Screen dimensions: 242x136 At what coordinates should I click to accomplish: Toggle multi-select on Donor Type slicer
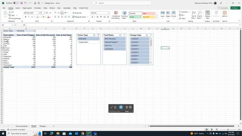click(94, 35)
